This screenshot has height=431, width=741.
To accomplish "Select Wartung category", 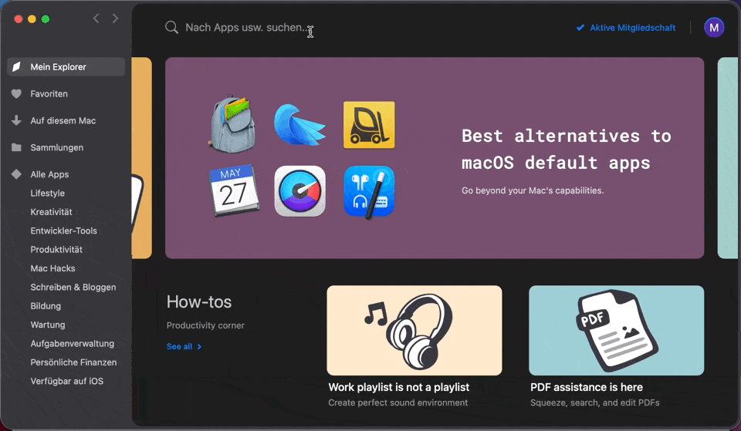I will coord(48,325).
